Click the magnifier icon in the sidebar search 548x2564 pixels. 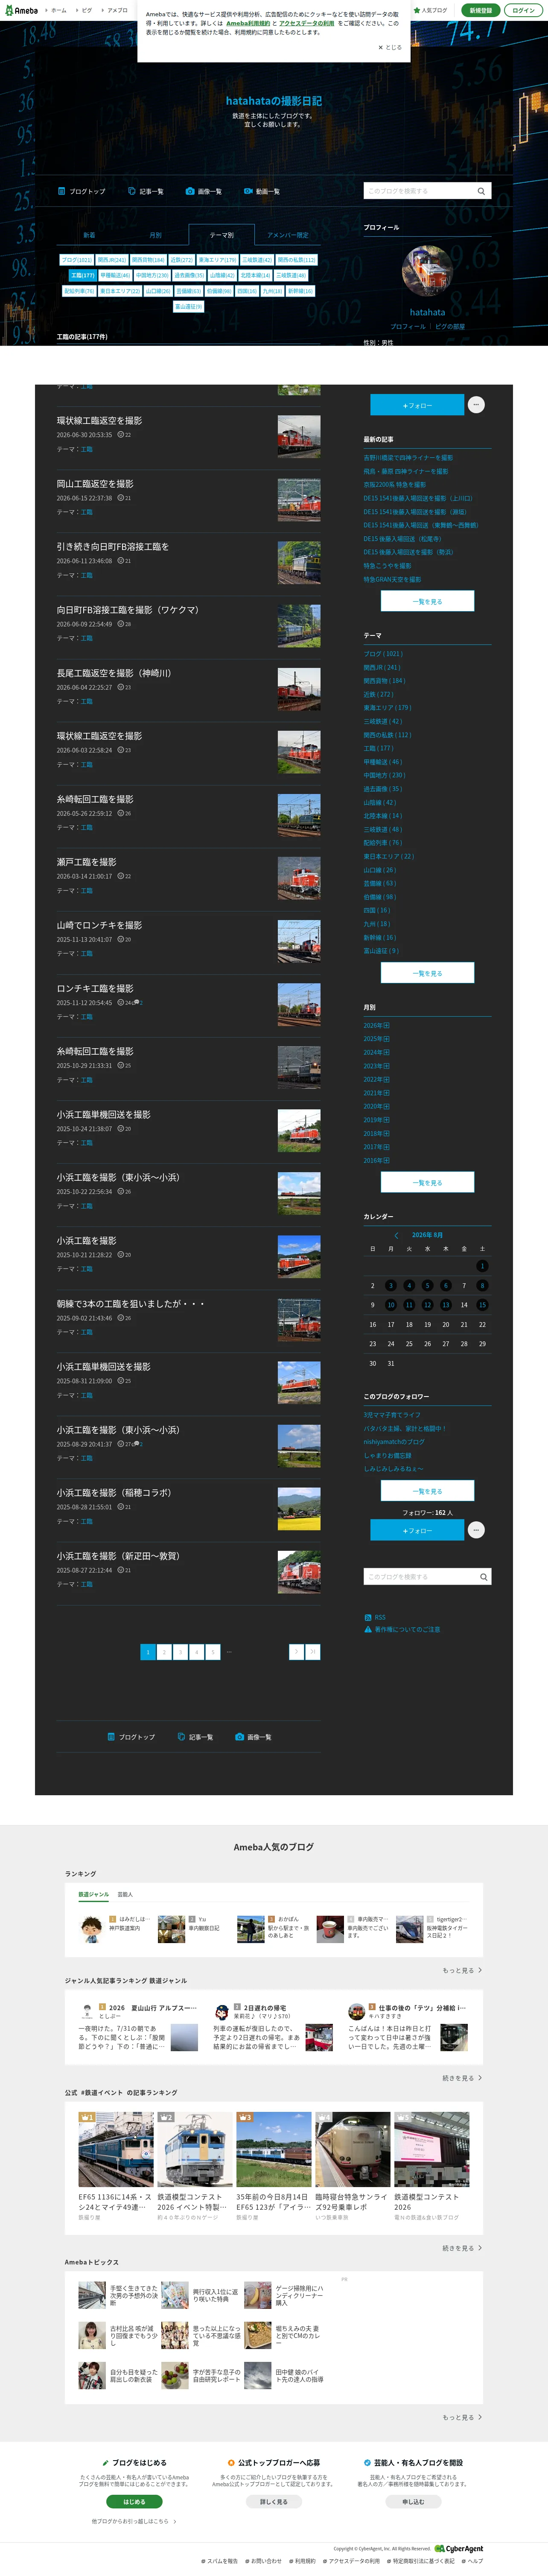click(484, 1576)
